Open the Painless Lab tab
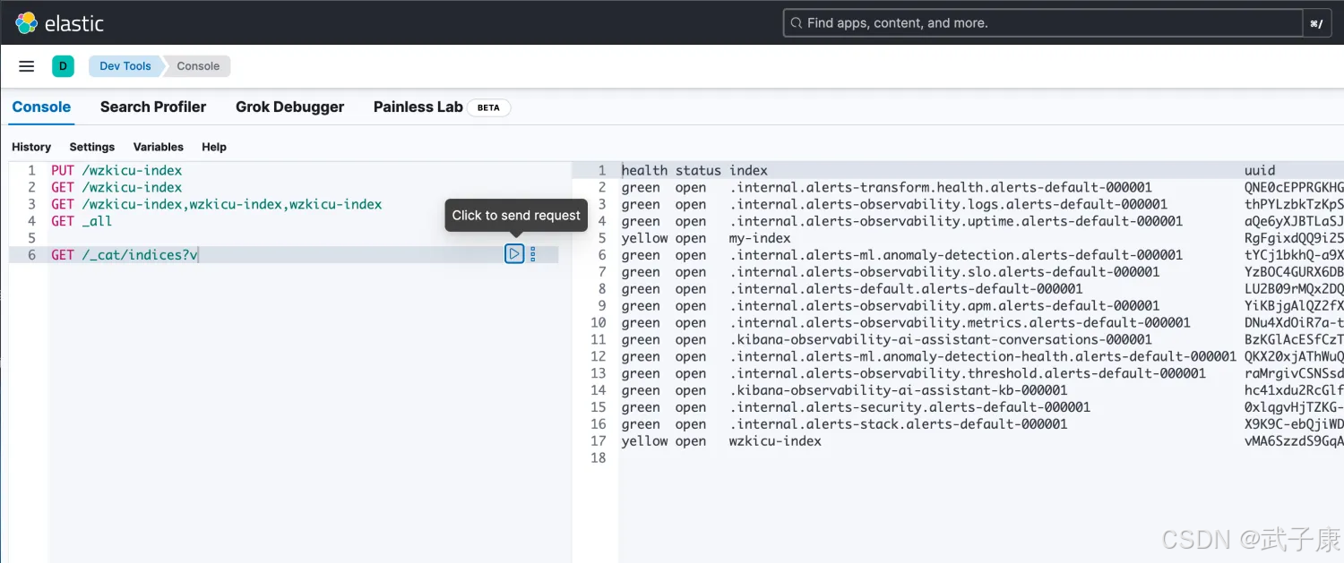The image size is (1344, 563). click(x=418, y=107)
